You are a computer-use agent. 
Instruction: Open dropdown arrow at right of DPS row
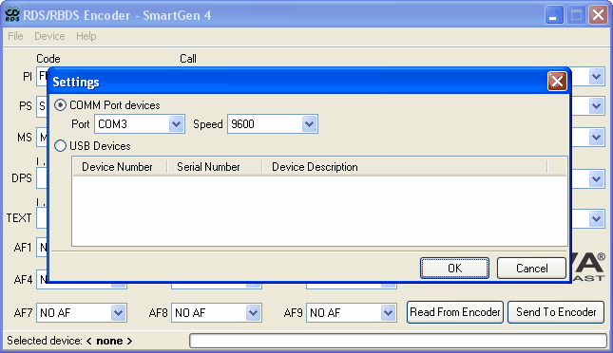pyautogui.click(x=596, y=179)
